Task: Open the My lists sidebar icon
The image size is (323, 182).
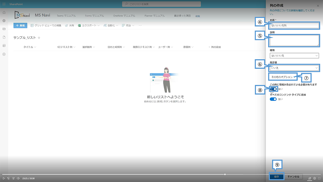Action: point(4,46)
